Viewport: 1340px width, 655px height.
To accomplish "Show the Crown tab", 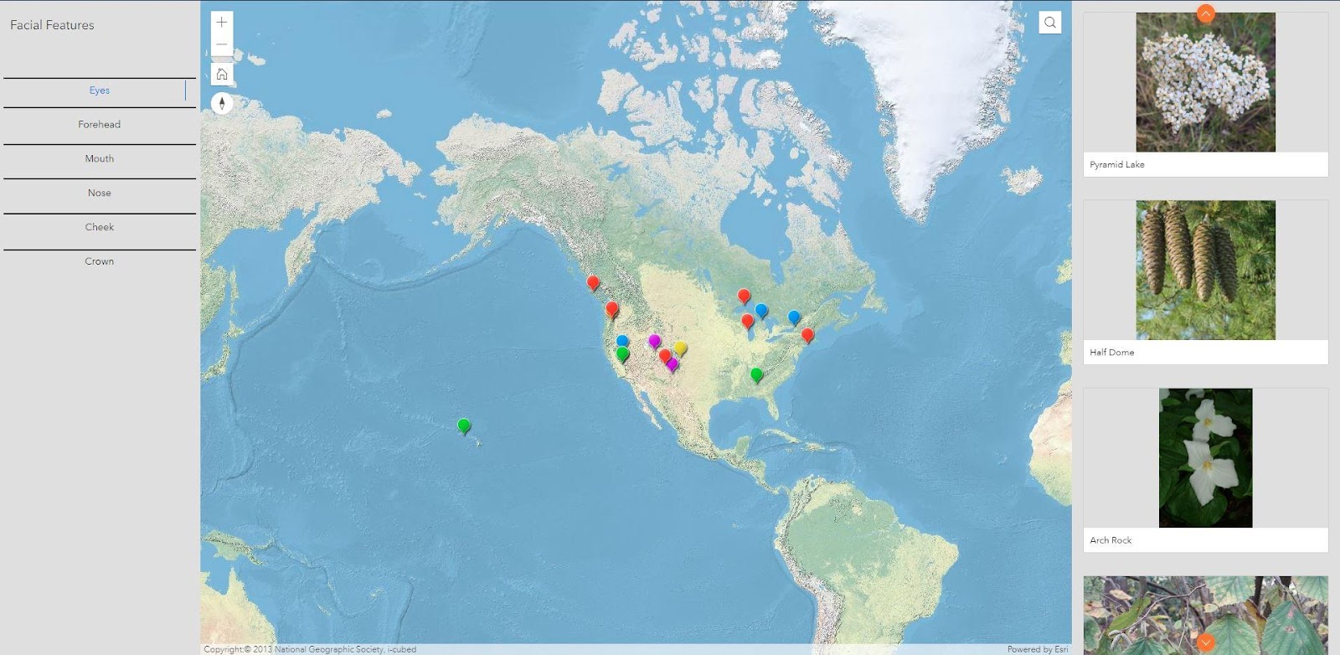I will [x=100, y=261].
